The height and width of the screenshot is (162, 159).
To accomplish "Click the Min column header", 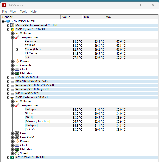I will [x=93, y=17].
